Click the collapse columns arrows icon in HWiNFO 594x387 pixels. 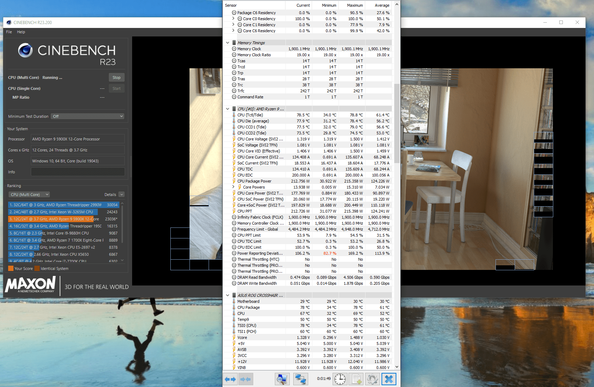tap(245, 379)
